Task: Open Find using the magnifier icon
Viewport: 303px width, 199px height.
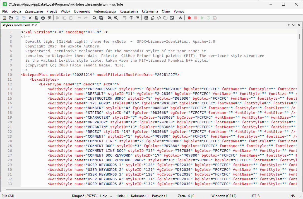Action: click(x=94, y=18)
